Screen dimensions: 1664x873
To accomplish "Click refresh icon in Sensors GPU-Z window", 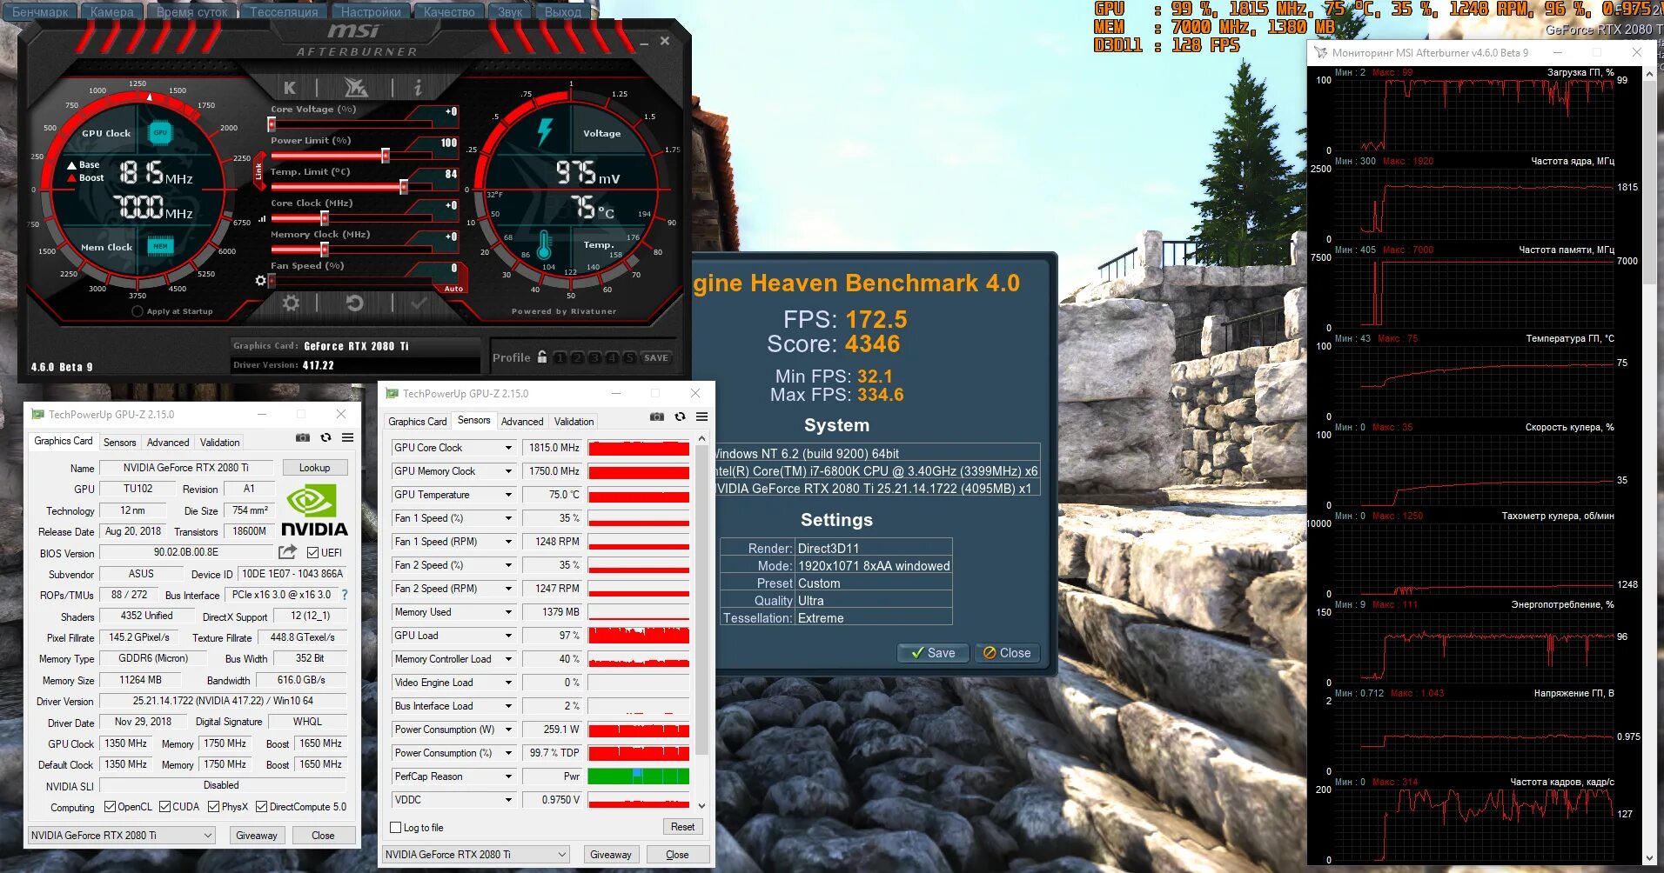I will click(680, 417).
